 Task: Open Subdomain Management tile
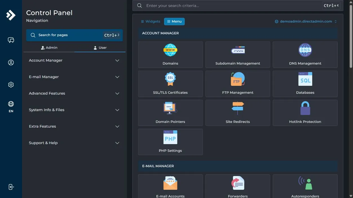tap(237, 55)
